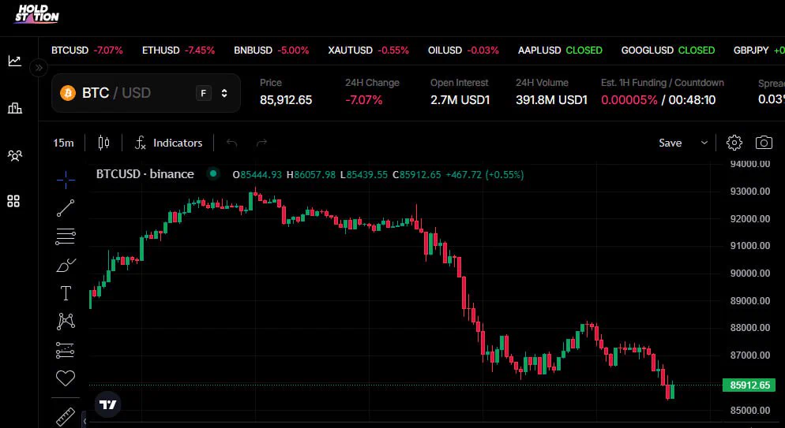The height and width of the screenshot is (428, 785).
Task: Open the grid apps sidebar icon
Action: [x=13, y=201]
